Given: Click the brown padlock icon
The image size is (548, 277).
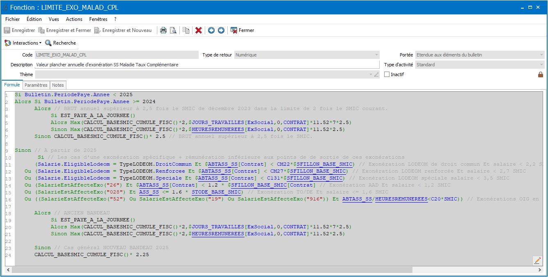Looking at the screenshot, I should click(x=541, y=74).
